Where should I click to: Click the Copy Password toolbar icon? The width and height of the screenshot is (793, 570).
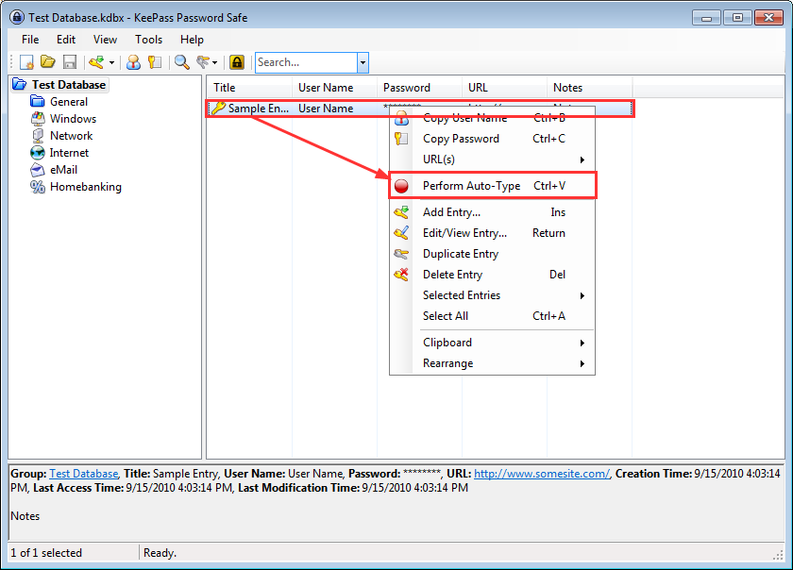pyautogui.click(x=155, y=62)
